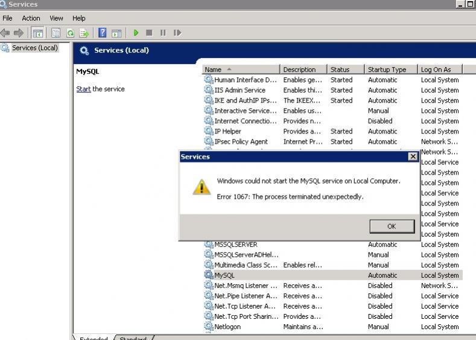The height and width of the screenshot is (340, 476).
Task: Toggle the Show/Hide Console Tree icon
Action: 38,33
